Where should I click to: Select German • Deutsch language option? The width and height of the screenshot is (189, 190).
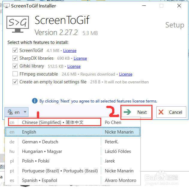click(x=73, y=142)
